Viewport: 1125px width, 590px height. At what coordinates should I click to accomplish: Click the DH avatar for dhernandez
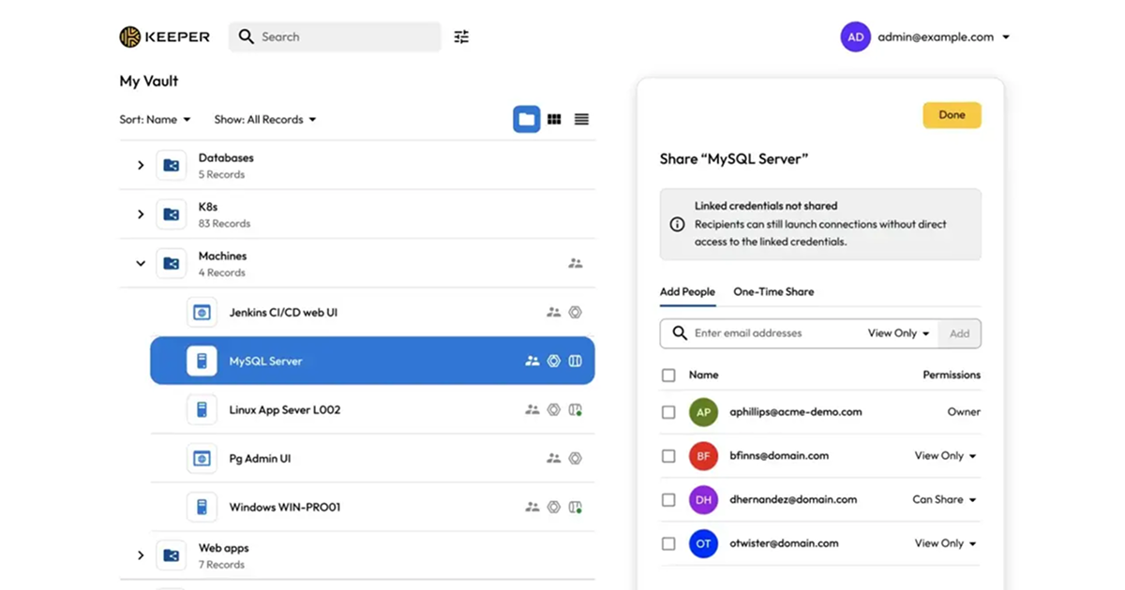coord(703,500)
